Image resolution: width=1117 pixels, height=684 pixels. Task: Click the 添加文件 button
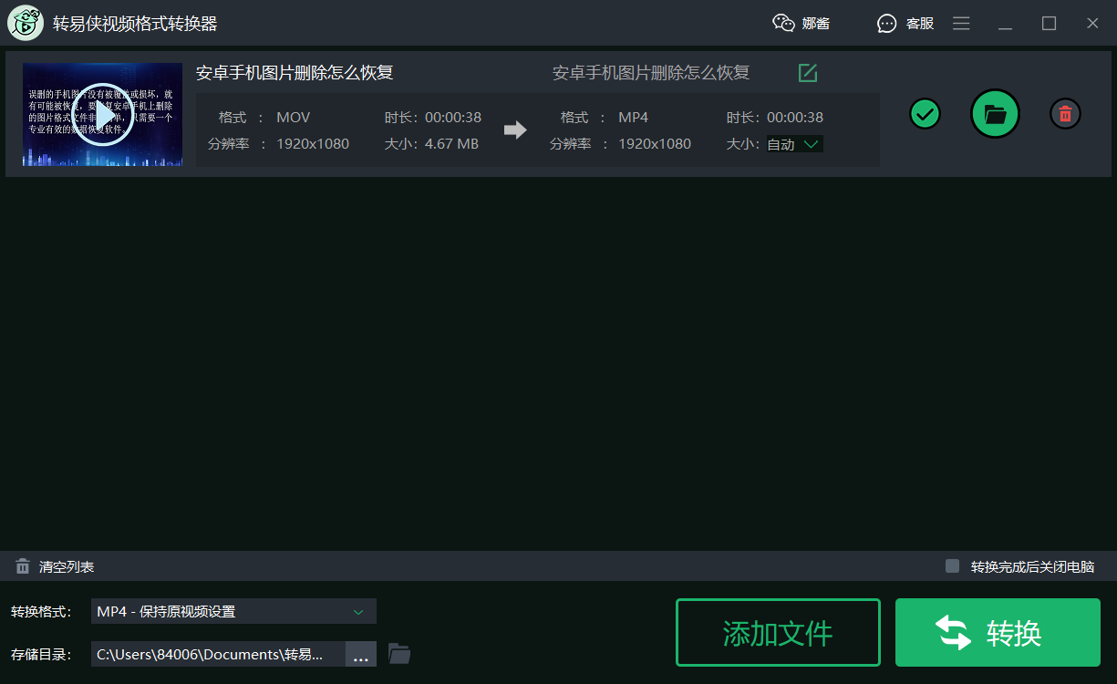[x=778, y=632]
